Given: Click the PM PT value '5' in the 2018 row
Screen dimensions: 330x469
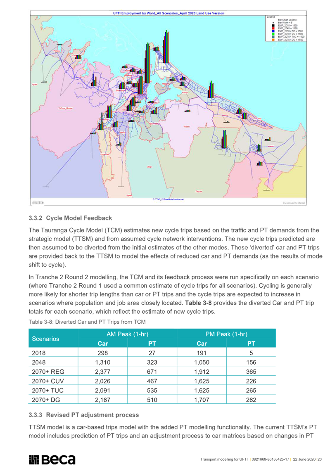Looking at the screenshot, I should [251, 353].
